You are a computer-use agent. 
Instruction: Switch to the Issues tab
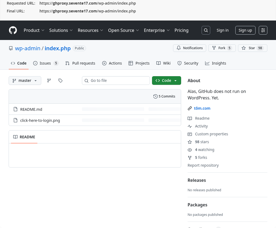[45, 63]
